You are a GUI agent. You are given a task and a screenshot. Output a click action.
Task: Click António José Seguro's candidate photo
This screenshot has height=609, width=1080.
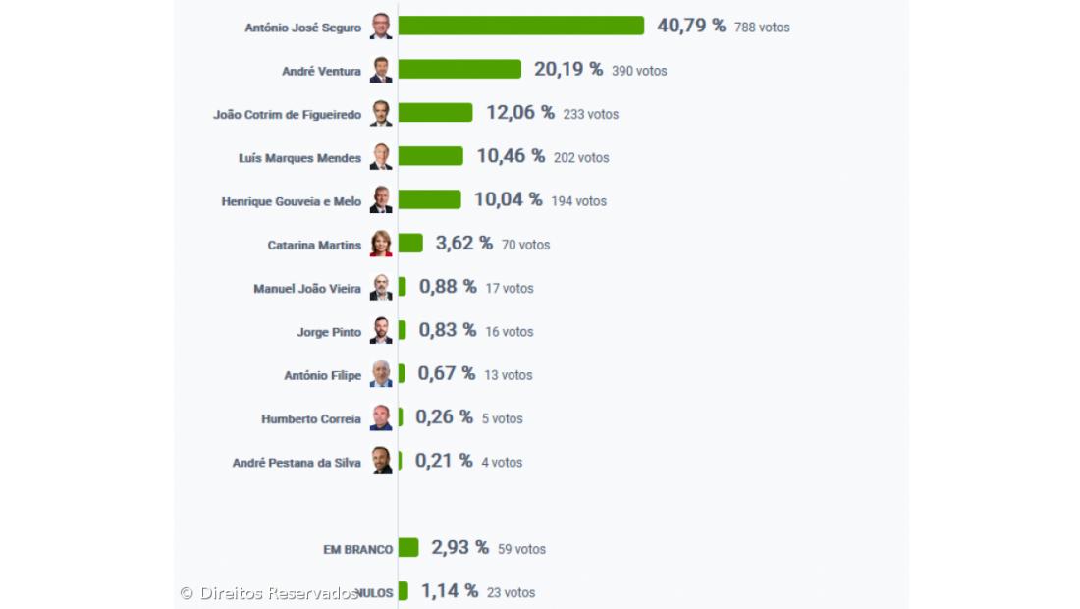(381, 27)
